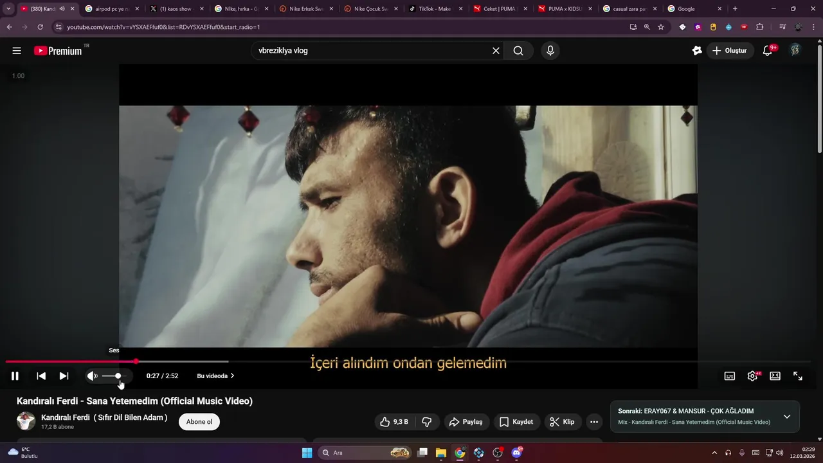The width and height of the screenshot is (823, 463).
Task: Switch to the 'kaos show' X tab
Action: (176, 9)
